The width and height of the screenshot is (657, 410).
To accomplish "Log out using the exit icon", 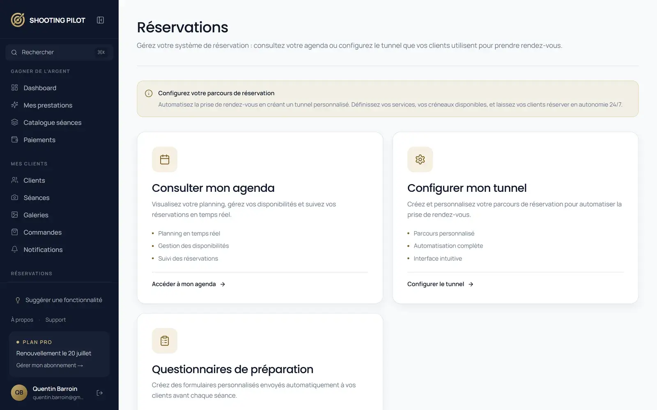I will (100, 393).
